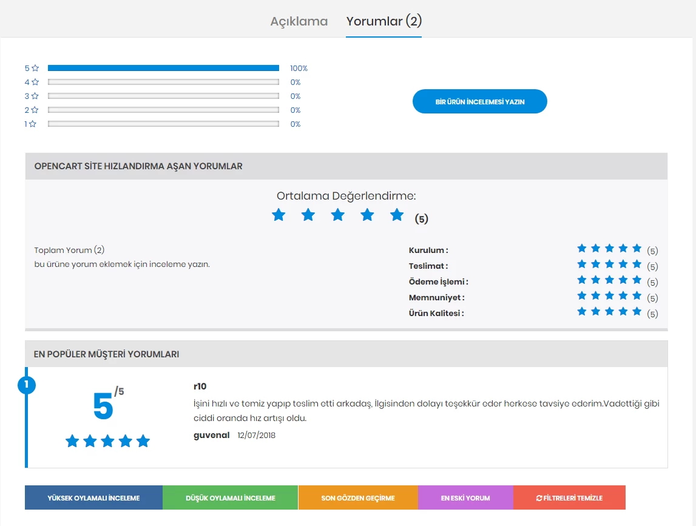The width and height of the screenshot is (696, 526).
Task: Click the 1-star outline star icon
Action: (35, 124)
